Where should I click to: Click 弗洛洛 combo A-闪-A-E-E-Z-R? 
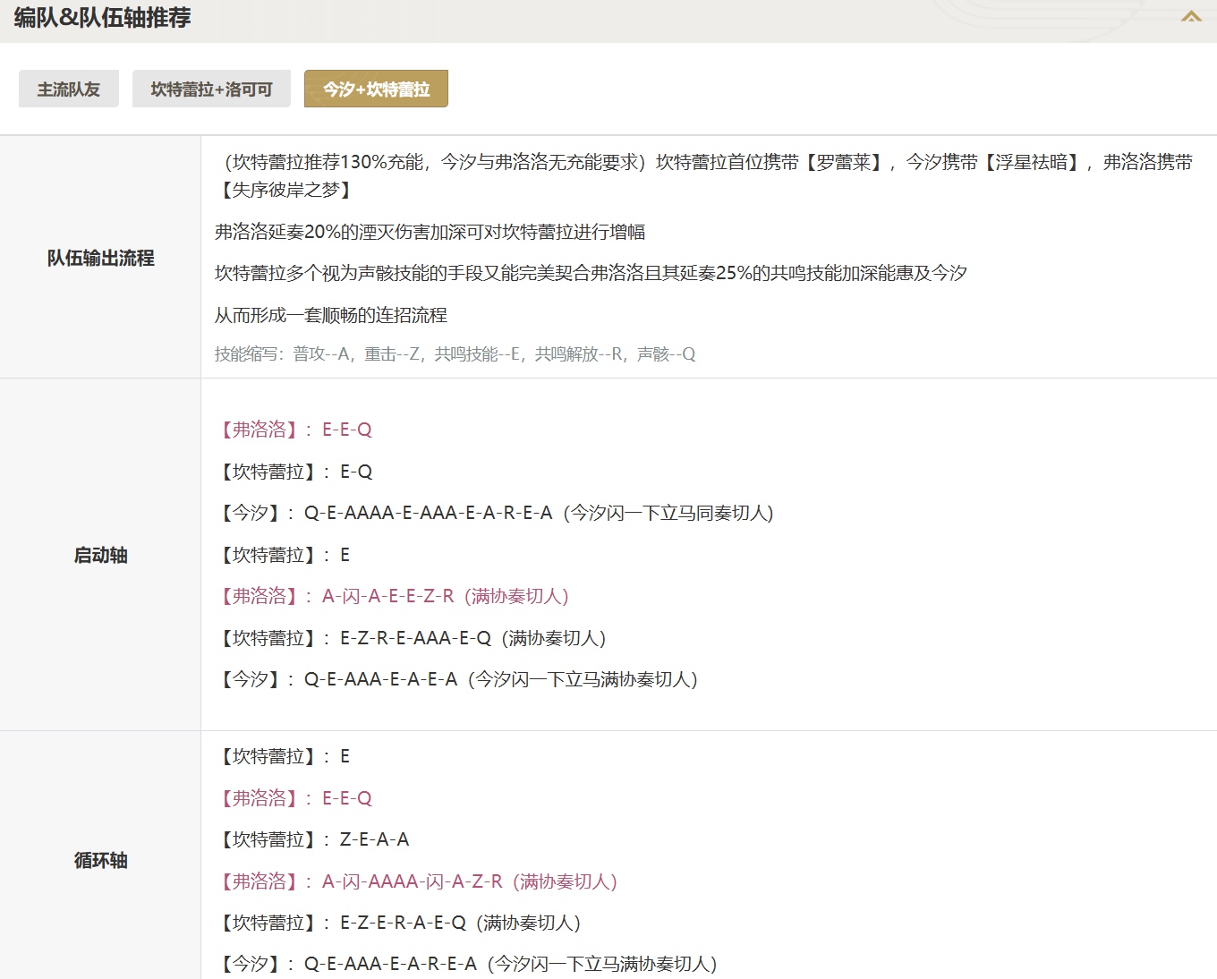tap(393, 596)
